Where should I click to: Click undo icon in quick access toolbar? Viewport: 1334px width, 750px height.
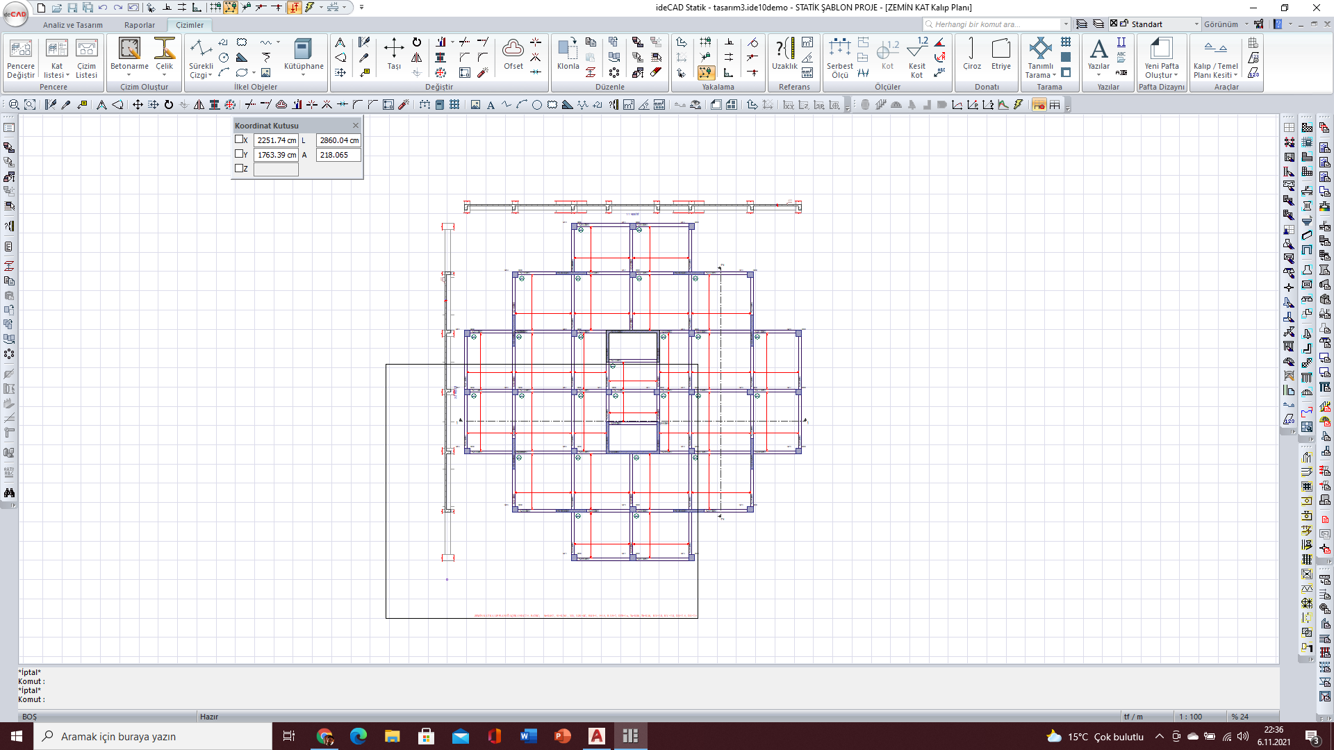point(103,8)
